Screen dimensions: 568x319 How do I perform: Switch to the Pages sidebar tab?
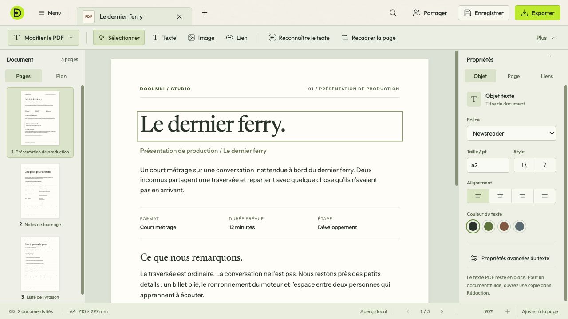(x=24, y=76)
